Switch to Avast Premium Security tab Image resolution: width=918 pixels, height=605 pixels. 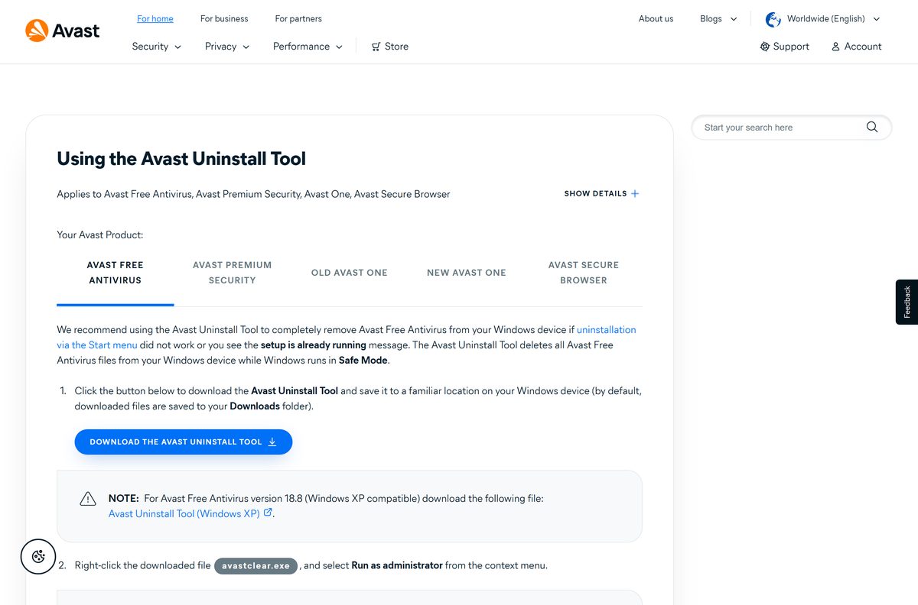(x=233, y=273)
